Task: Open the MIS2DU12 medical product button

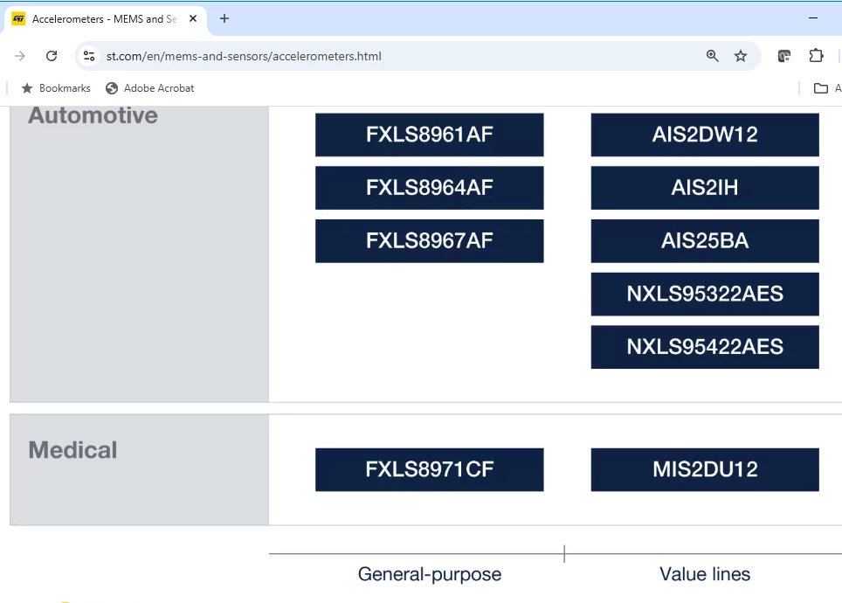Action: coord(705,469)
